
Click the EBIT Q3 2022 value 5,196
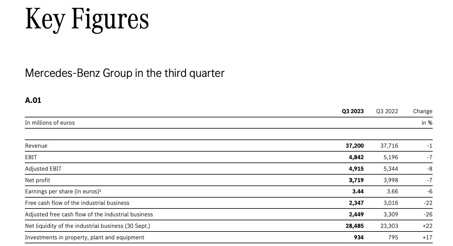(x=391, y=157)
